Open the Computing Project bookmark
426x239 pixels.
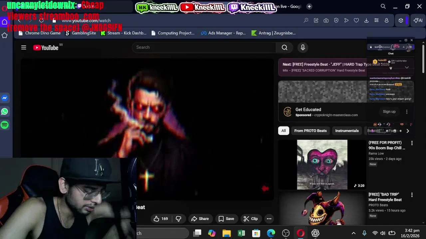(173, 33)
